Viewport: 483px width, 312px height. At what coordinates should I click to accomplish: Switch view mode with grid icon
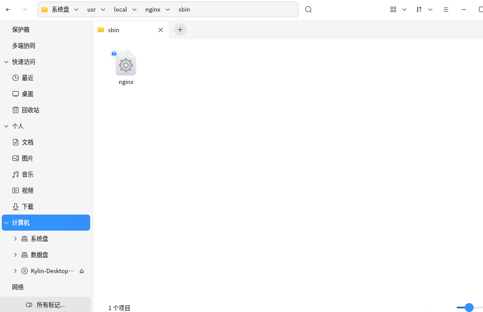[393, 9]
